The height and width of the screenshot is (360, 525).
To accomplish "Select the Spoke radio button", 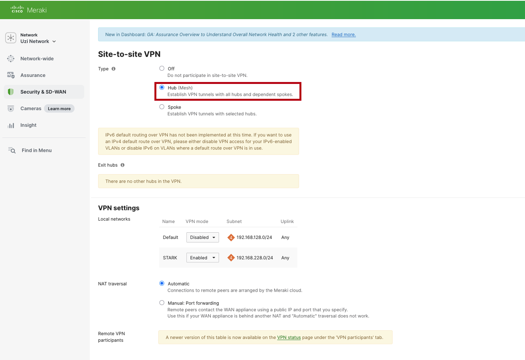I will pos(162,107).
